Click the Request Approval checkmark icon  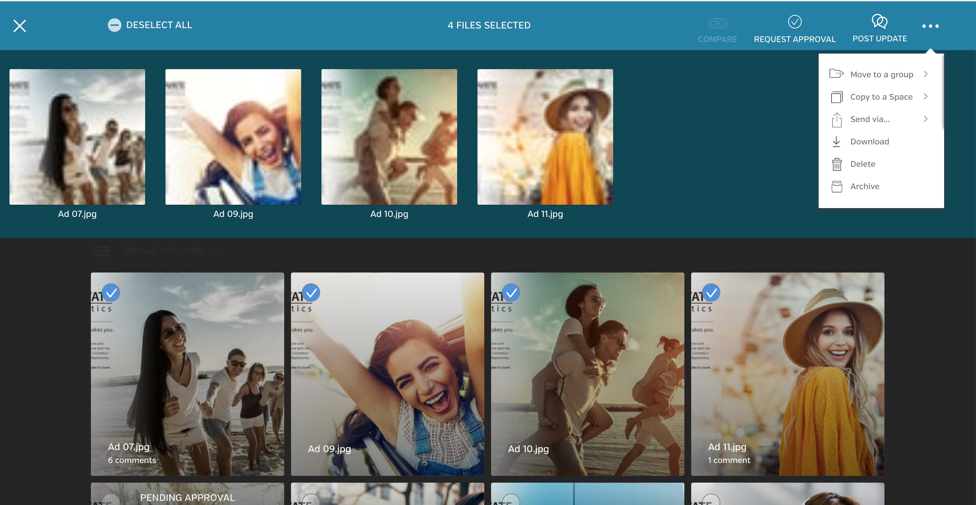click(x=795, y=22)
